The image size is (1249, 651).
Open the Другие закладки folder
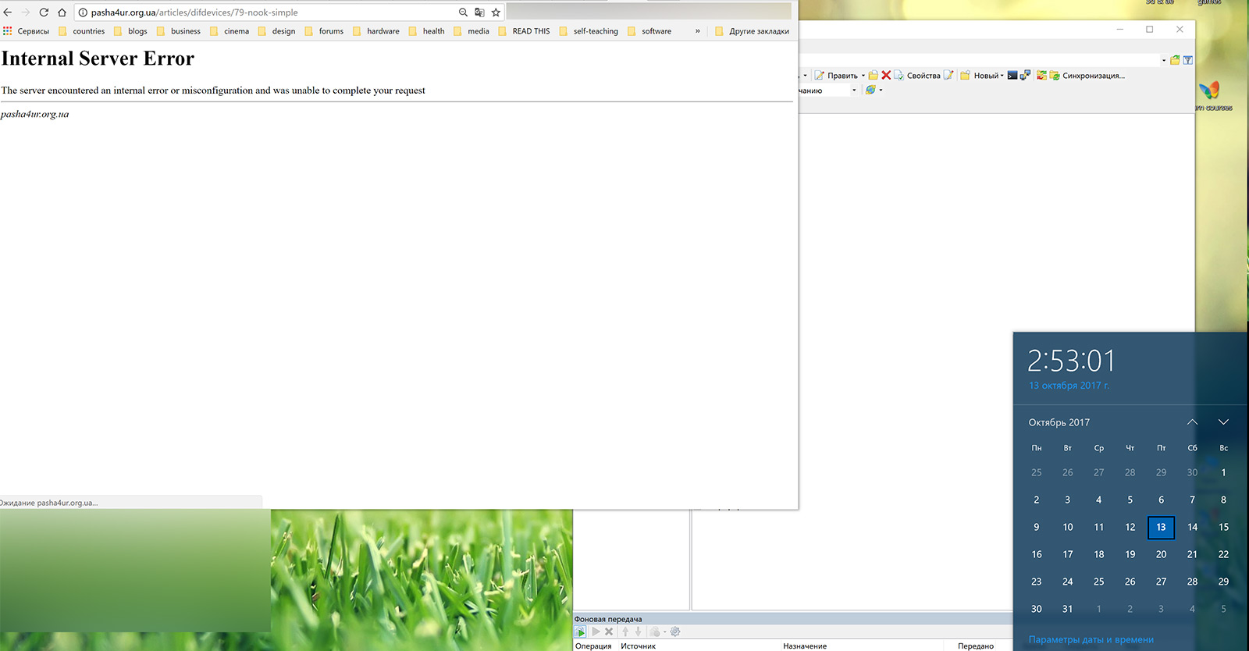click(753, 31)
